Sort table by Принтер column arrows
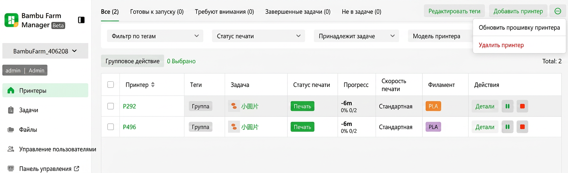Screen dimensions: 568x173 [x=153, y=85]
